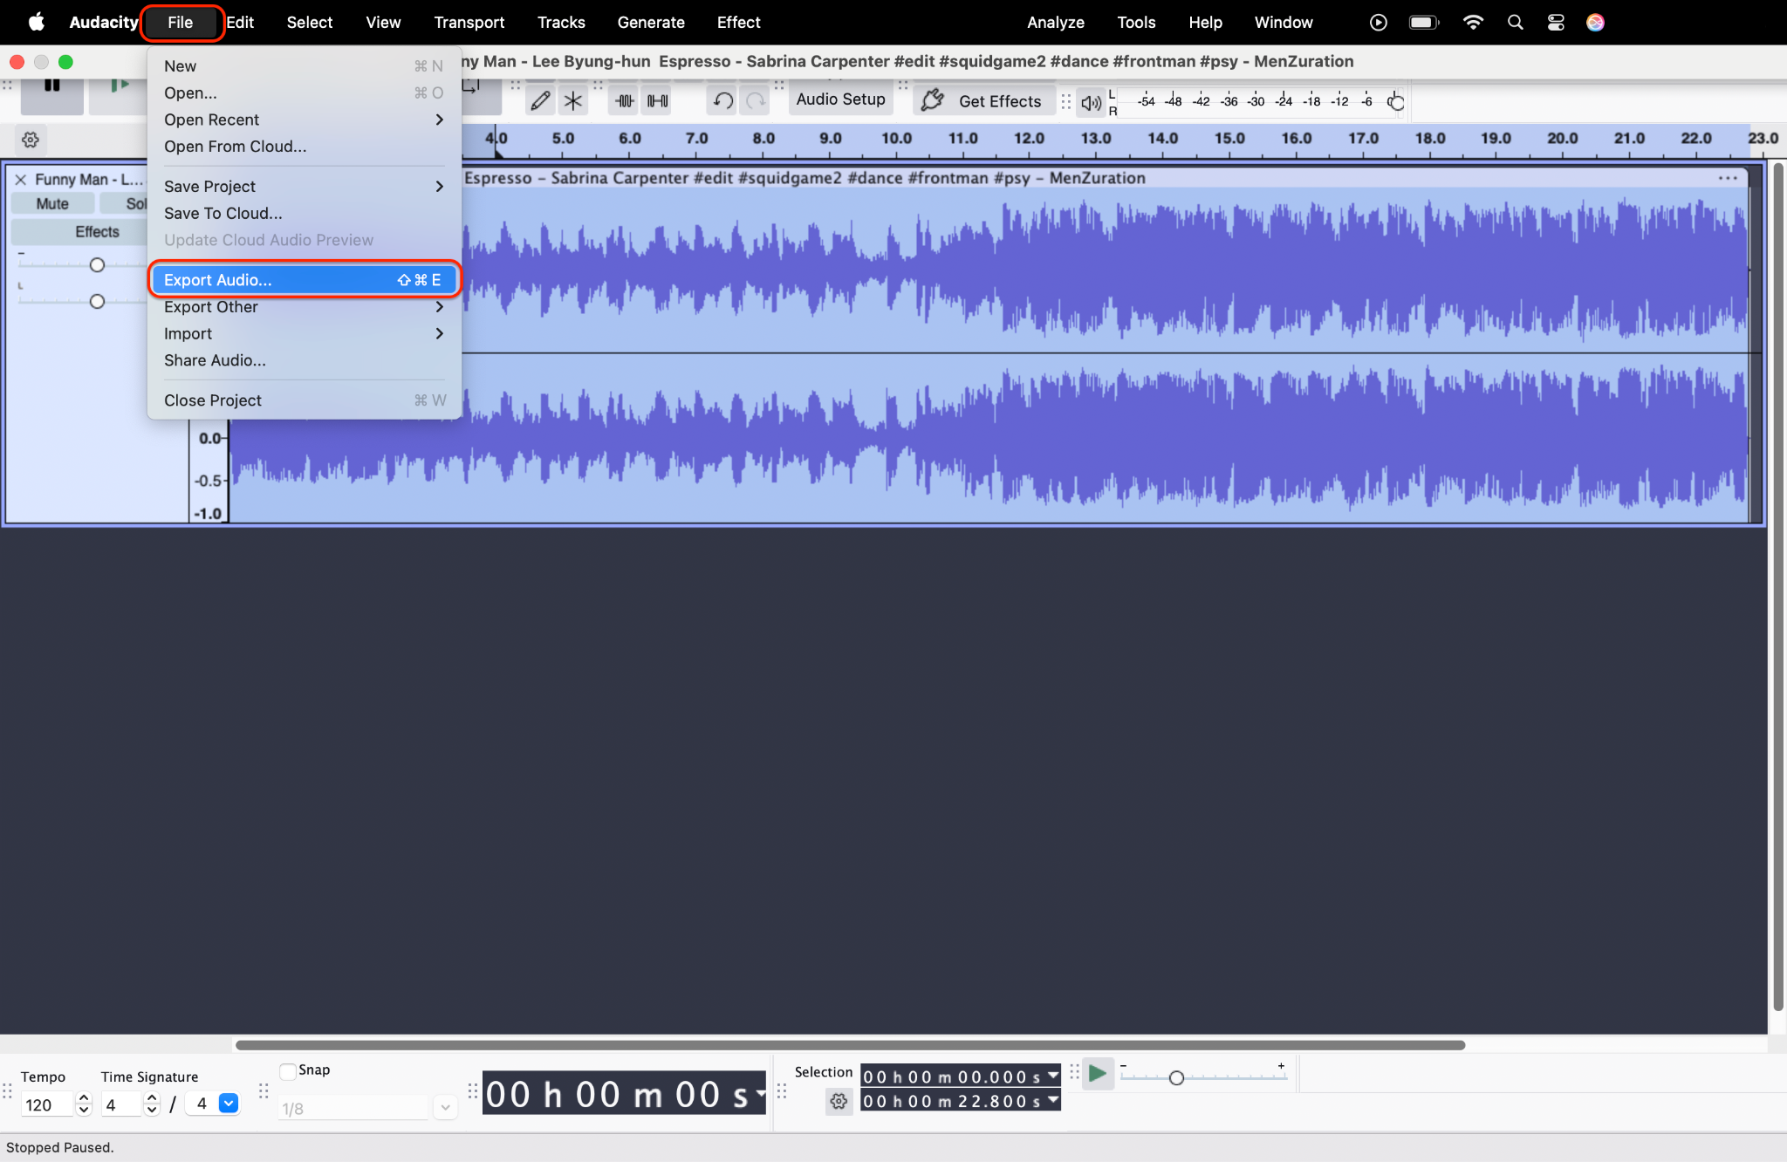Click the track Effects button
1787x1162 pixels.
(x=97, y=232)
